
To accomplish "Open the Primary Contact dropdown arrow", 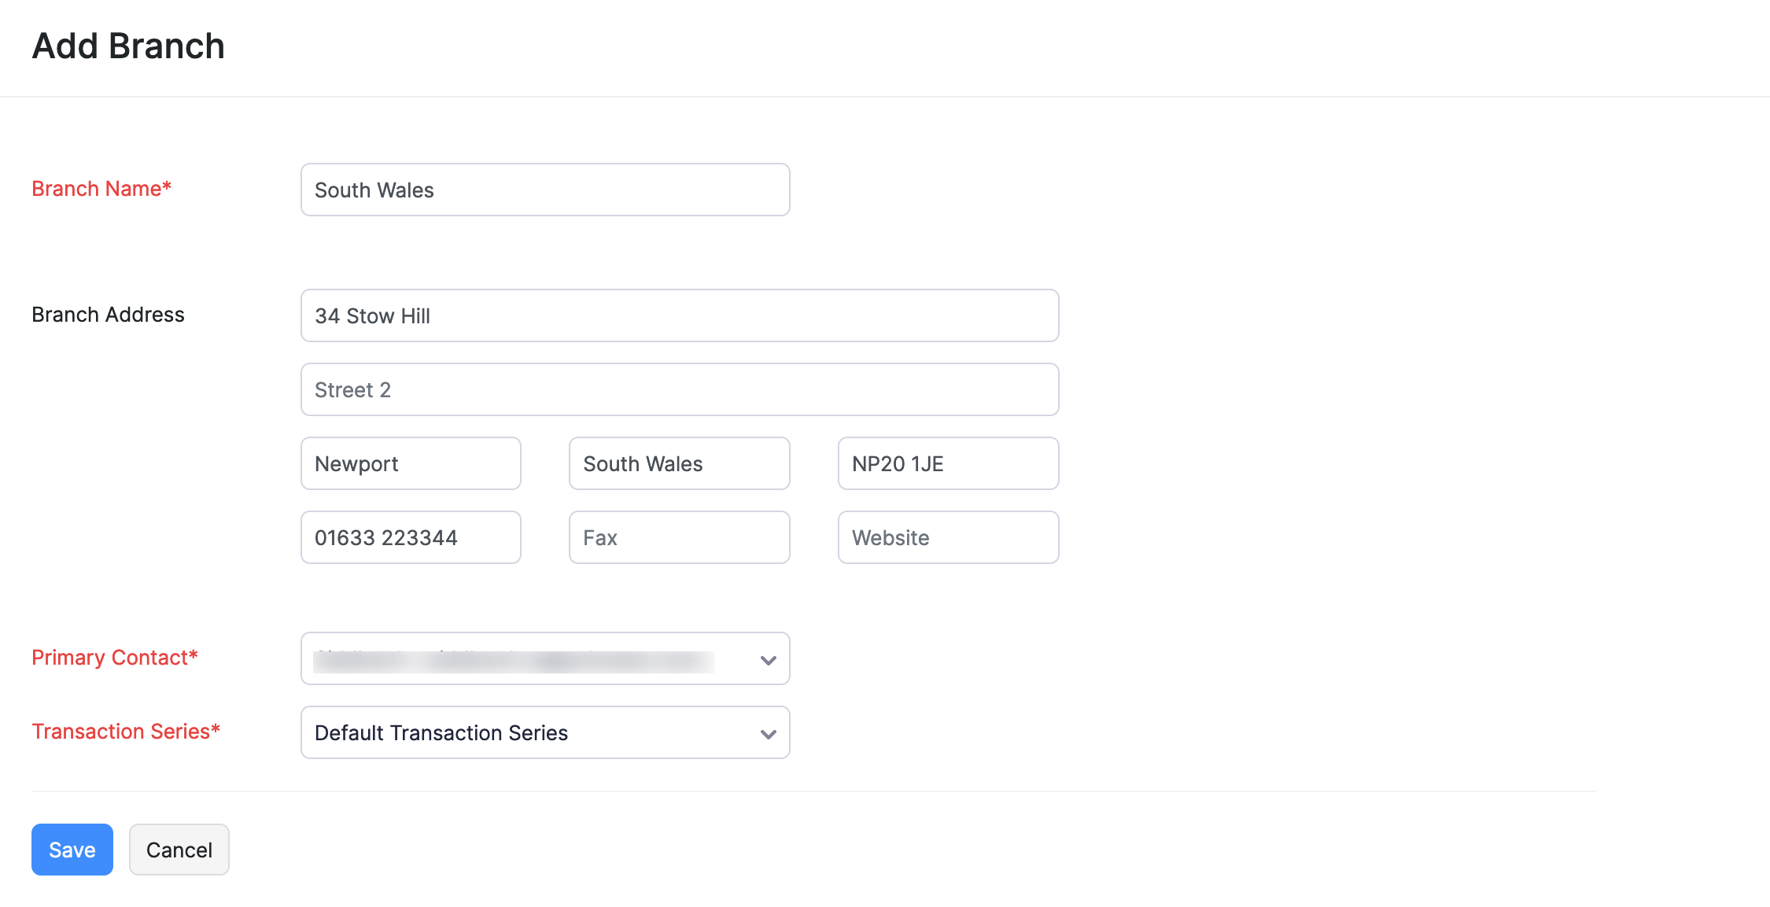I will [768, 660].
